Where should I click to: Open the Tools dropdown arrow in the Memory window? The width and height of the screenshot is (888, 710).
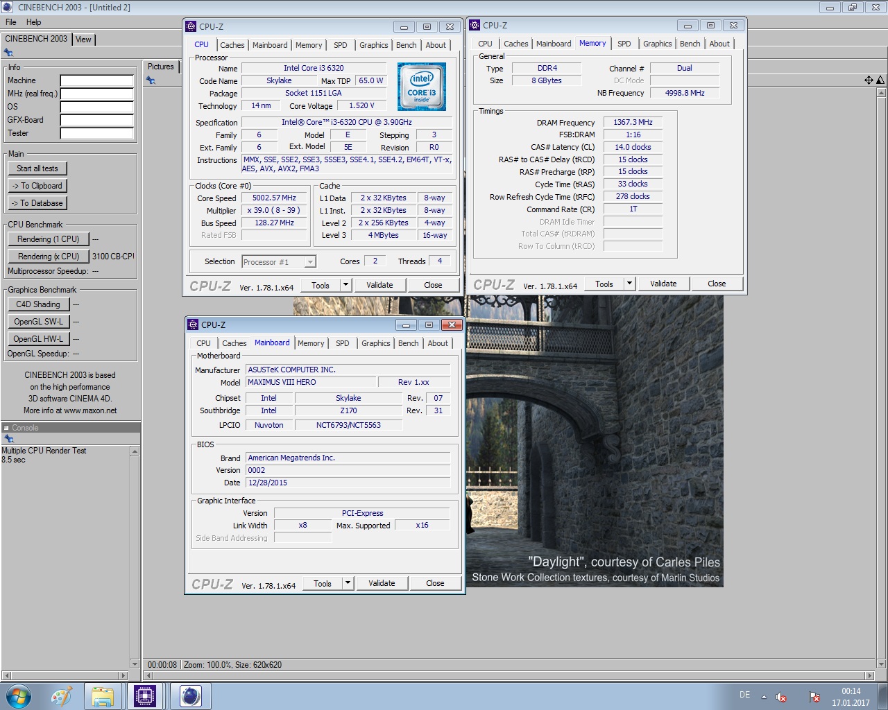629,284
